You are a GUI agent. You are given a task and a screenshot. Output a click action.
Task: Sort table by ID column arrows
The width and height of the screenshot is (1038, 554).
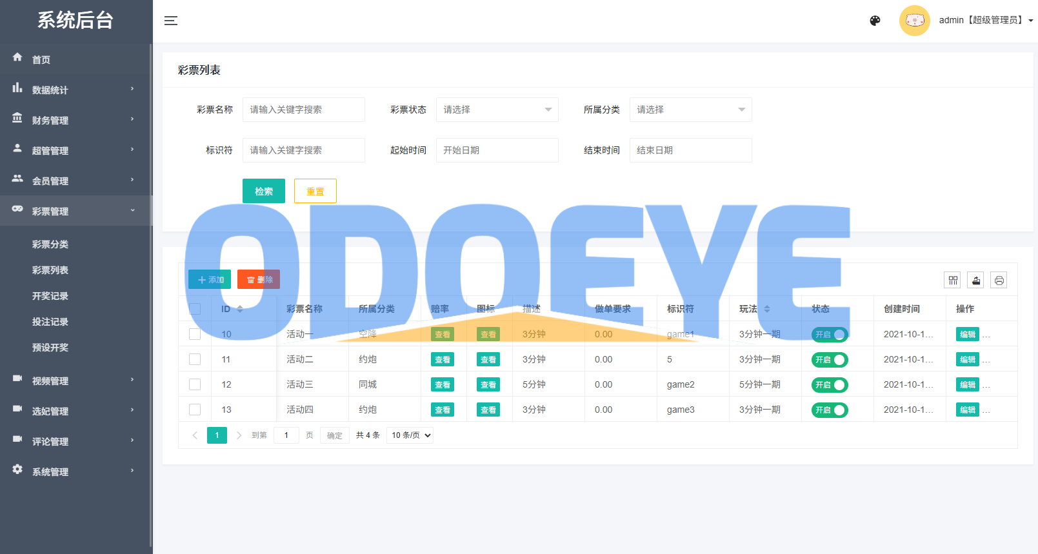[x=240, y=309]
